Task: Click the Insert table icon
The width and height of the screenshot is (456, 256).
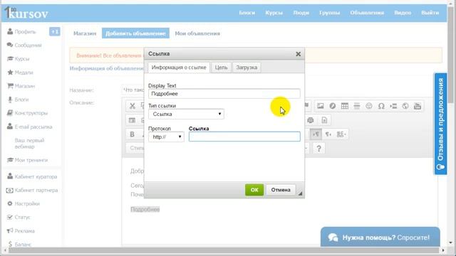Action: 345,106
